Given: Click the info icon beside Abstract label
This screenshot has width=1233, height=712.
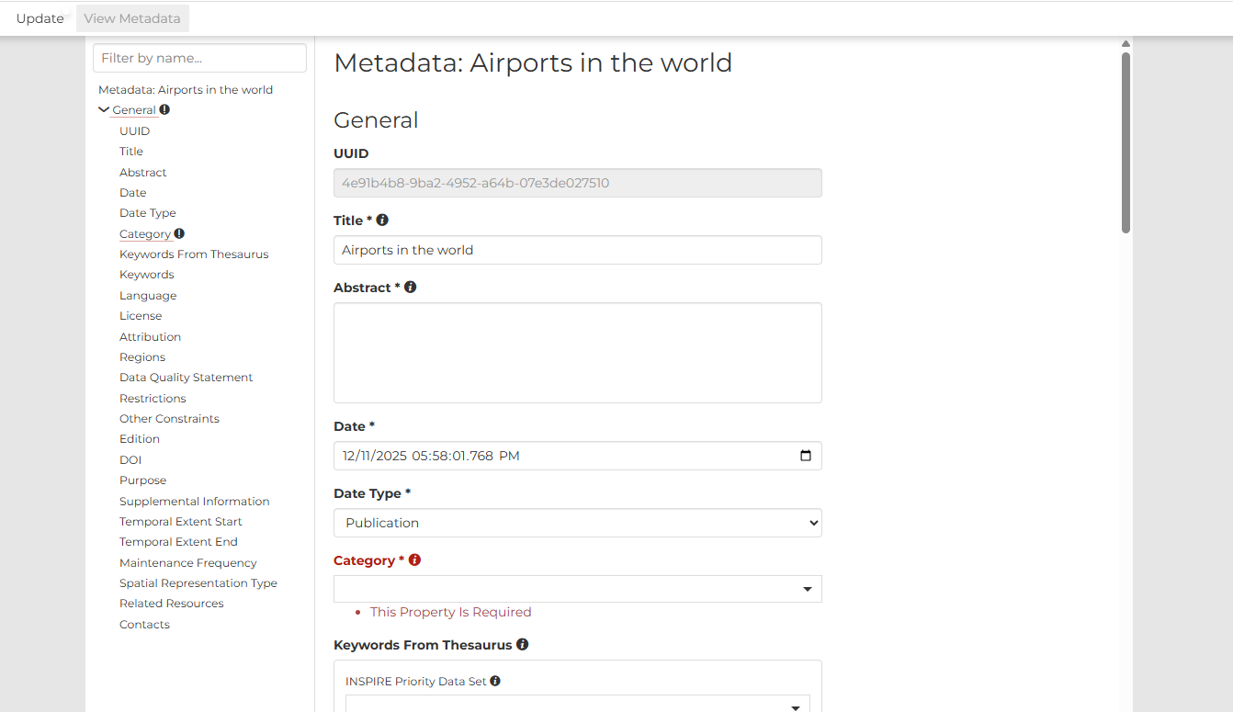Looking at the screenshot, I should tap(410, 287).
